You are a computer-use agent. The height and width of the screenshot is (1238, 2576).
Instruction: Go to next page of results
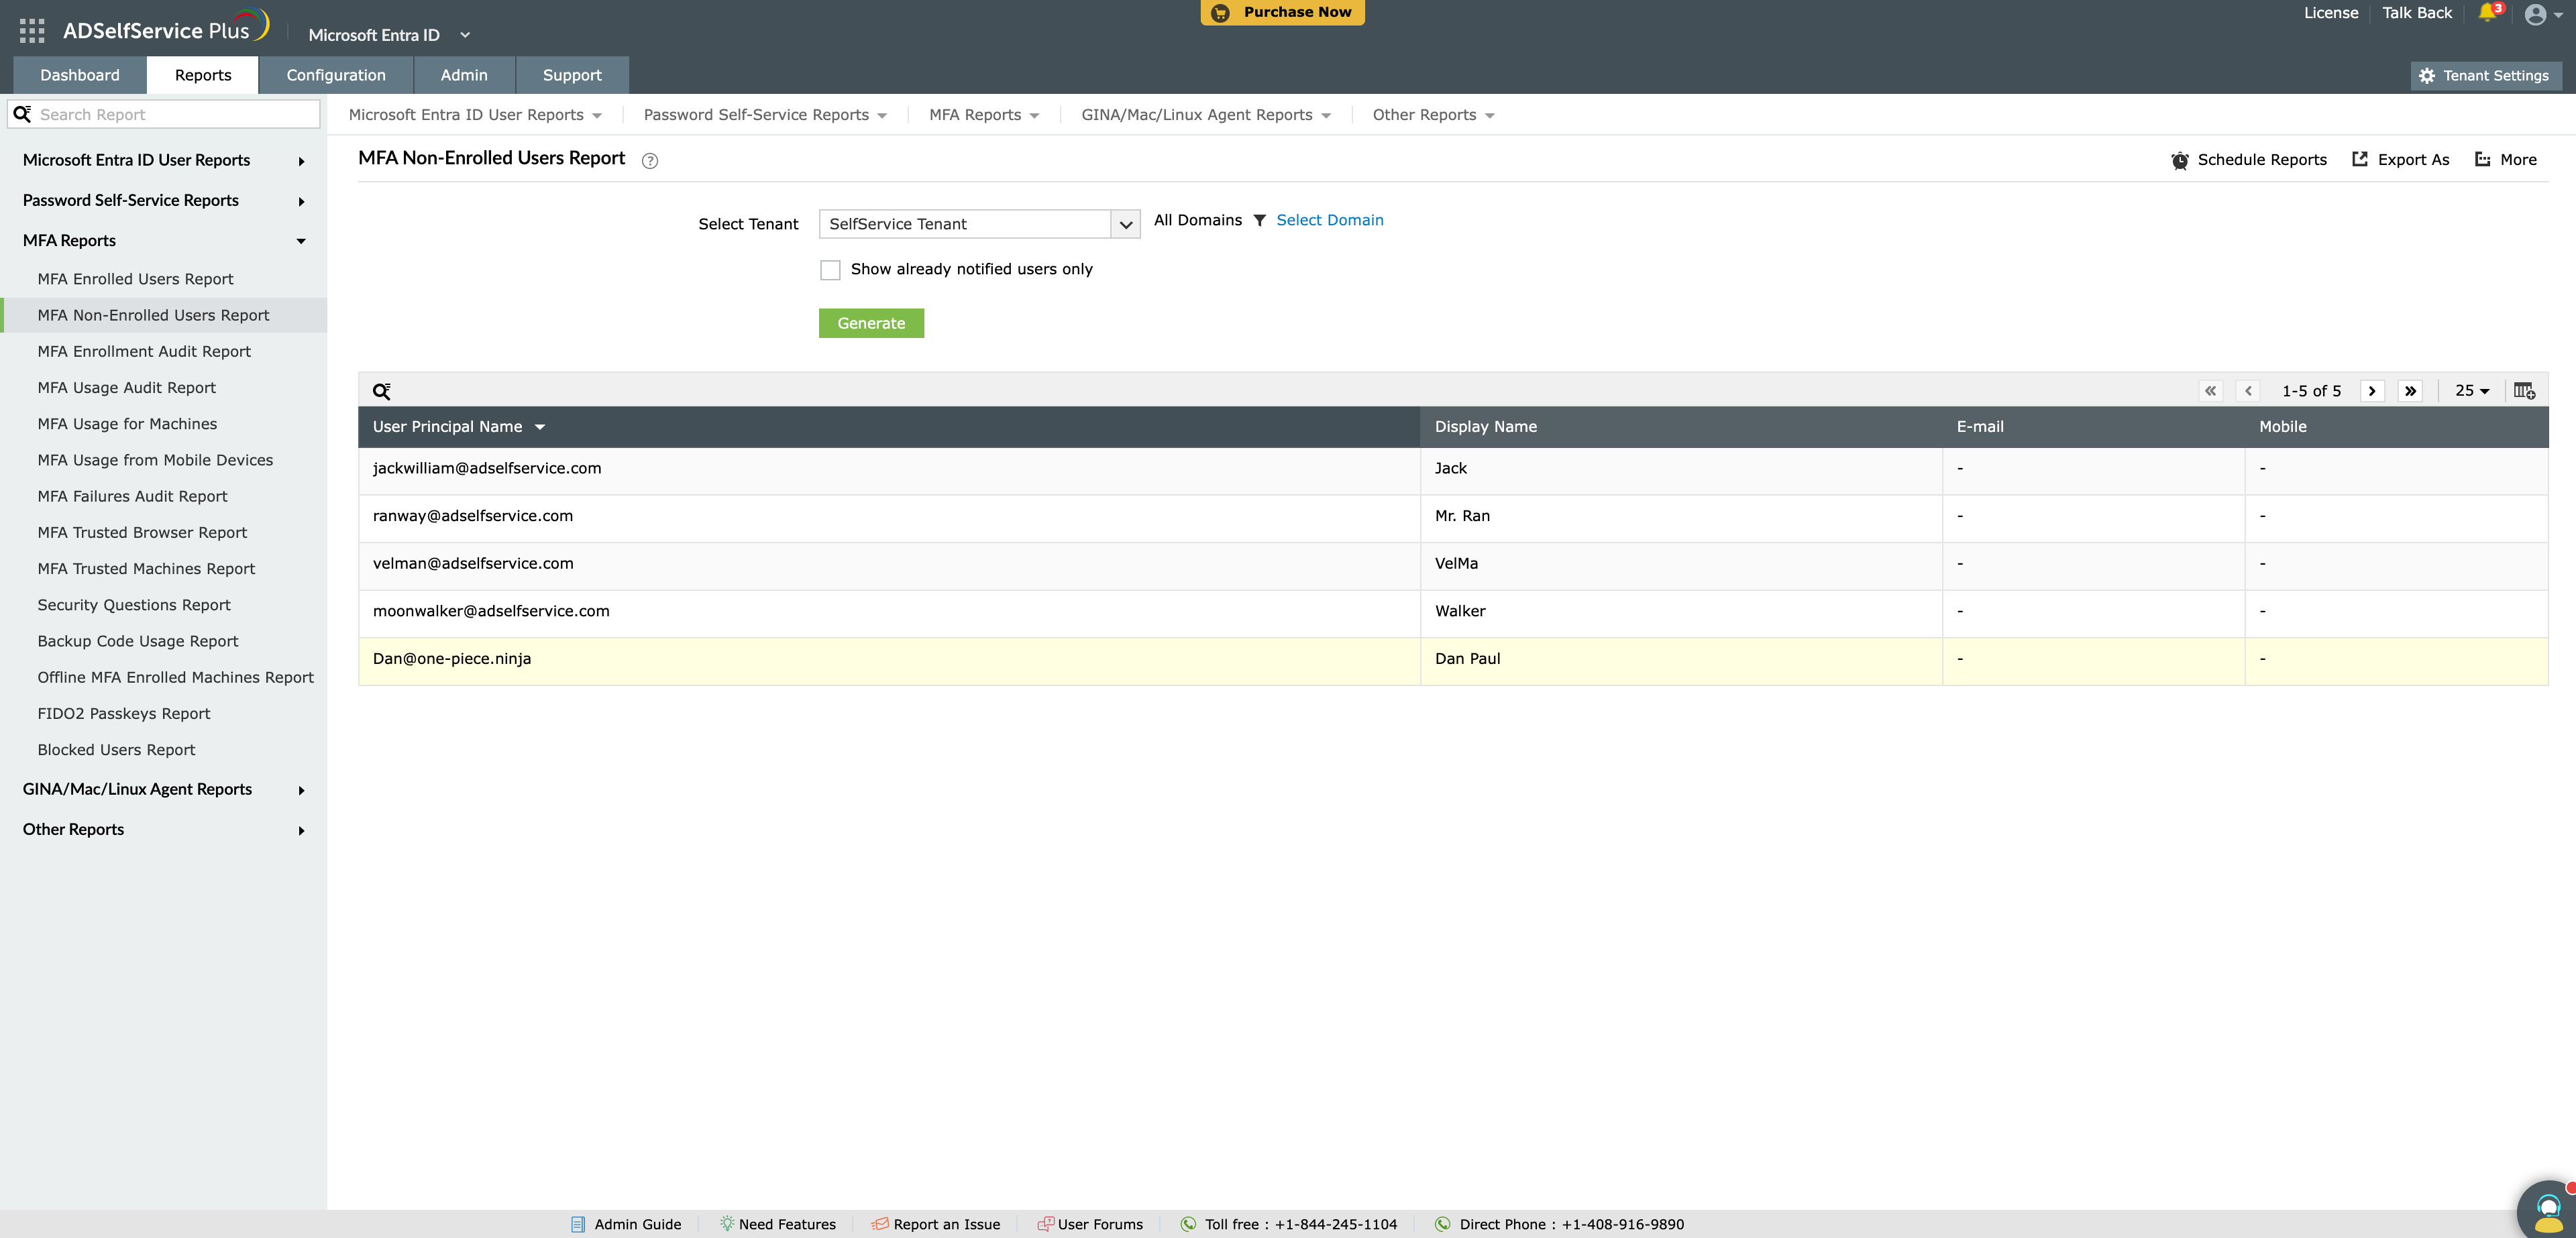tap(2372, 391)
